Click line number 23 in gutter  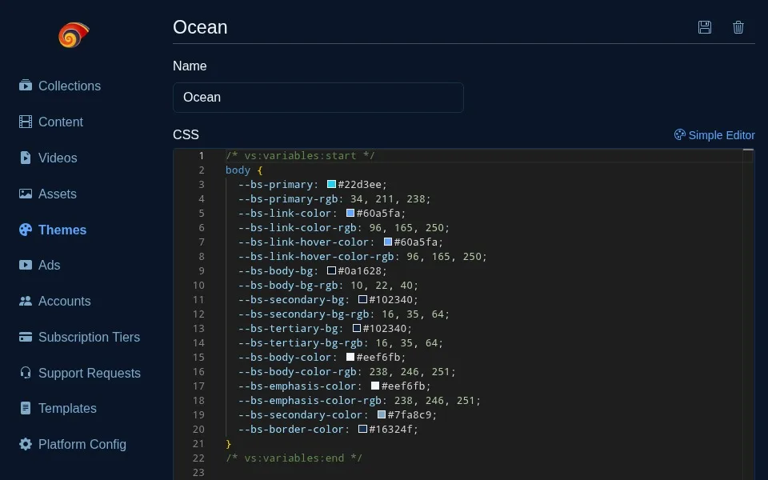(x=198, y=473)
